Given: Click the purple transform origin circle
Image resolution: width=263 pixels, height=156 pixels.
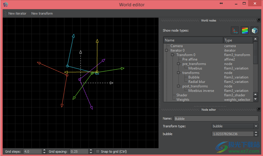Looking at the screenshot, I should (x=79, y=79).
